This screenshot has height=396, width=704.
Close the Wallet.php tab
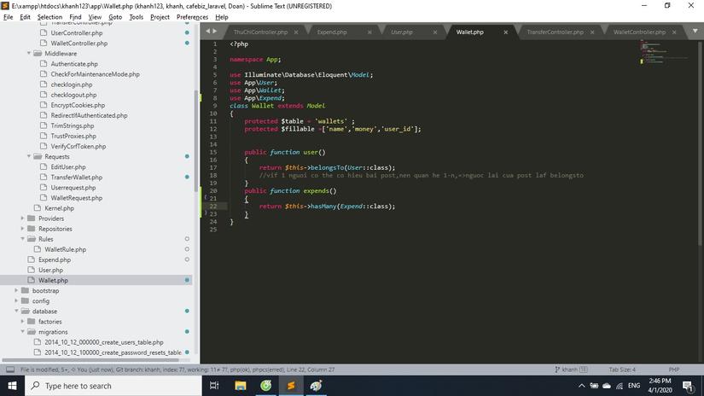pos(505,32)
